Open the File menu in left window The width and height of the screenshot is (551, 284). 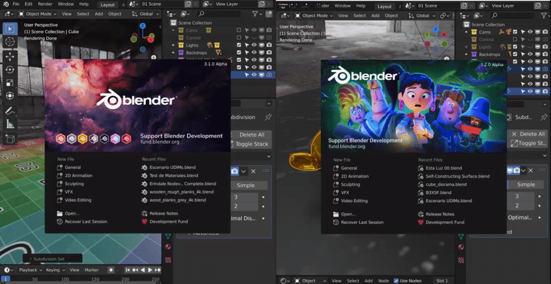pos(16,4)
